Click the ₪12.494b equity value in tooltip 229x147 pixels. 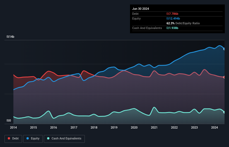click(173, 18)
